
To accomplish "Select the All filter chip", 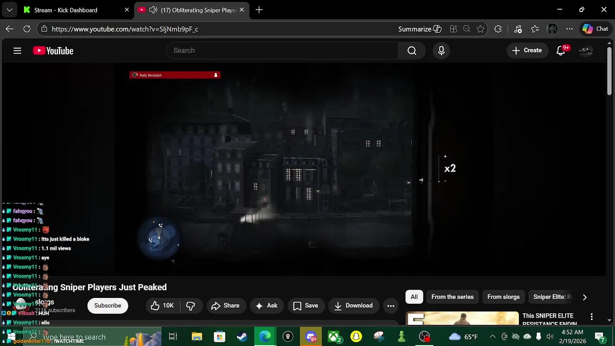I will 414,297.
